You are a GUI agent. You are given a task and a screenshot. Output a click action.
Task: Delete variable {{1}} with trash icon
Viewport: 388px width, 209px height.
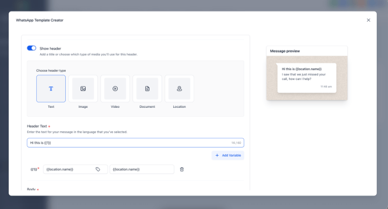pyautogui.click(x=182, y=169)
